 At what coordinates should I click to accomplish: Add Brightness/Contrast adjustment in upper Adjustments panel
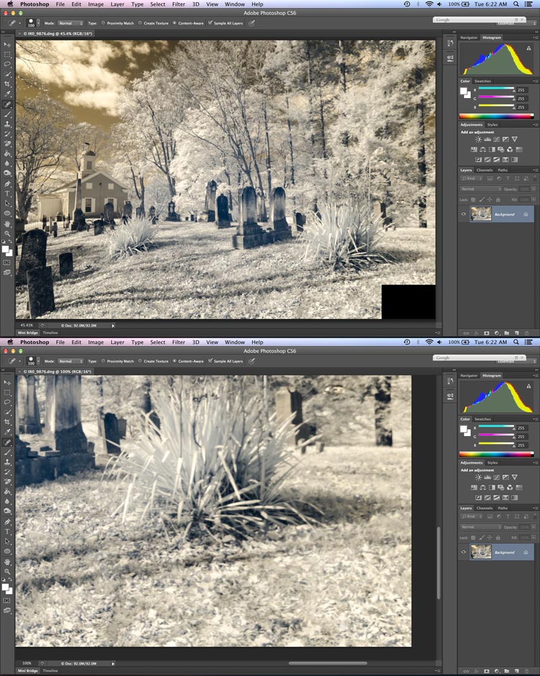tap(479, 139)
